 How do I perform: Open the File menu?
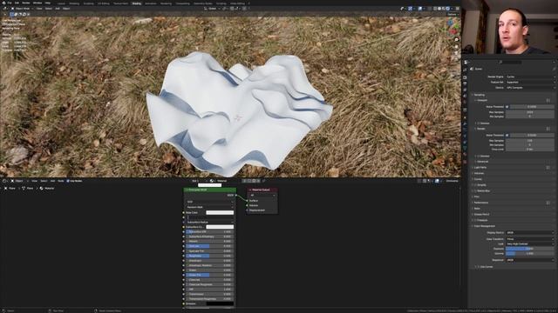tap(10, 3)
